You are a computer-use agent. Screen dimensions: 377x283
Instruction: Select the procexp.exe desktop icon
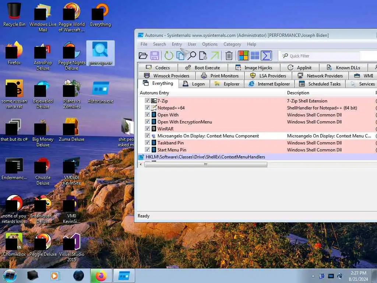tap(101, 53)
